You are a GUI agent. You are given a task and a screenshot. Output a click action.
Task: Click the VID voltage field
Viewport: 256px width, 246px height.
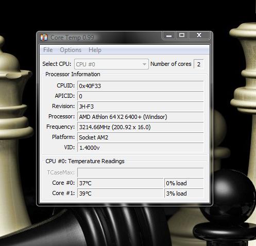[x=141, y=148]
